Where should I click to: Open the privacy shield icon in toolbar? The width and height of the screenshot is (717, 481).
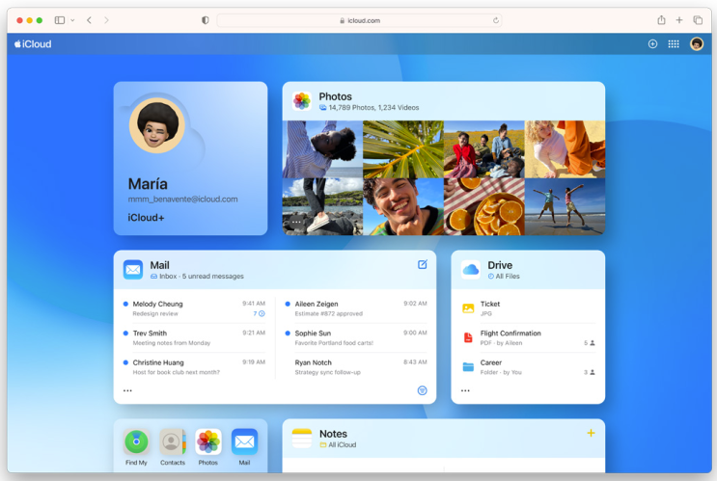(206, 20)
